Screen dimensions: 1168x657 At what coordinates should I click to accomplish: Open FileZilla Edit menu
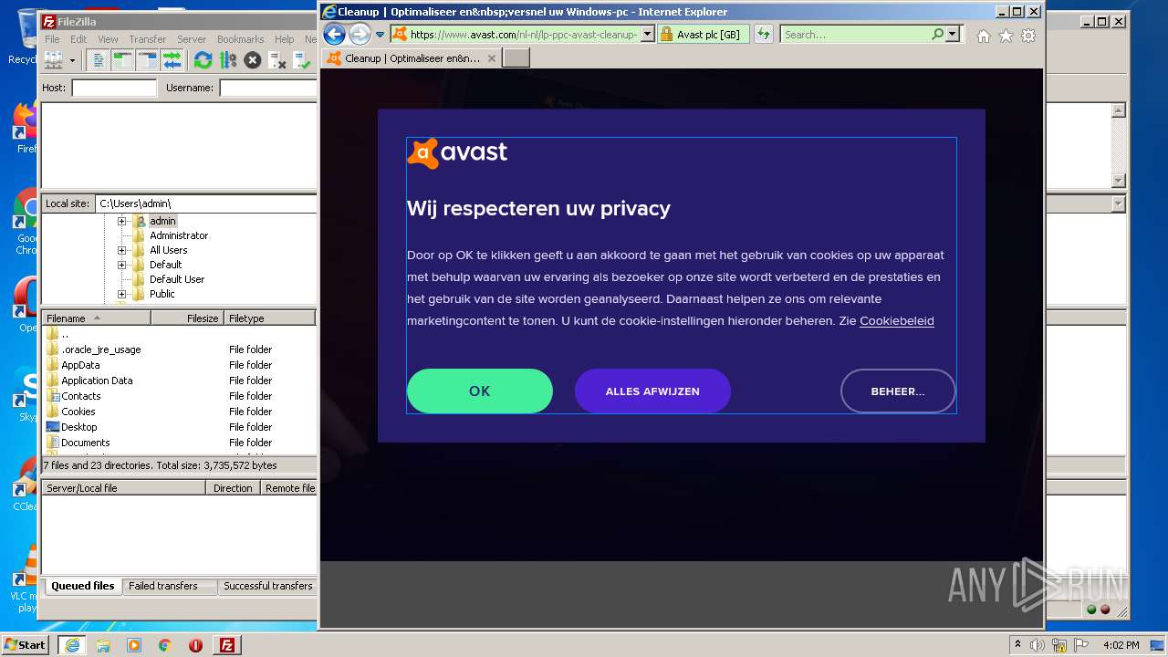tap(78, 39)
